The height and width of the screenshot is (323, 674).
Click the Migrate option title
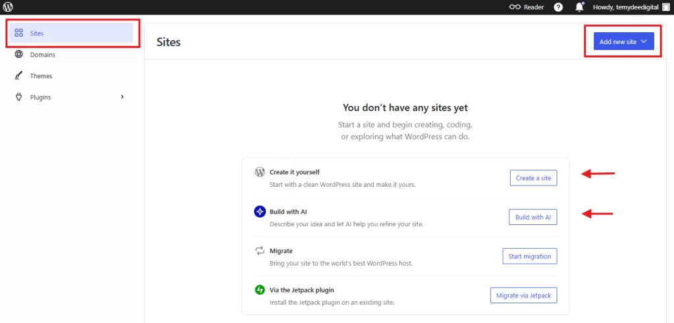point(281,251)
